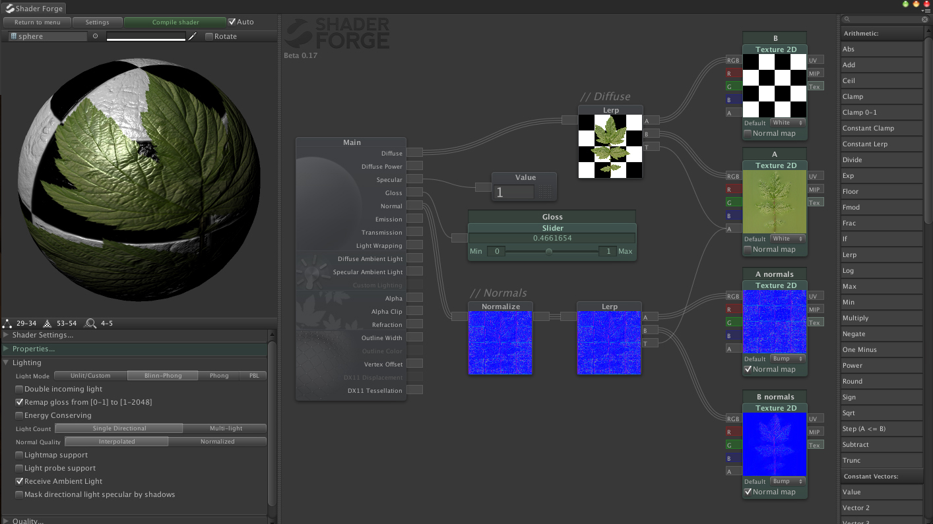The image size is (933, 524).
Task: Toggle Energy Conserving option
Action: pos(19,415)
